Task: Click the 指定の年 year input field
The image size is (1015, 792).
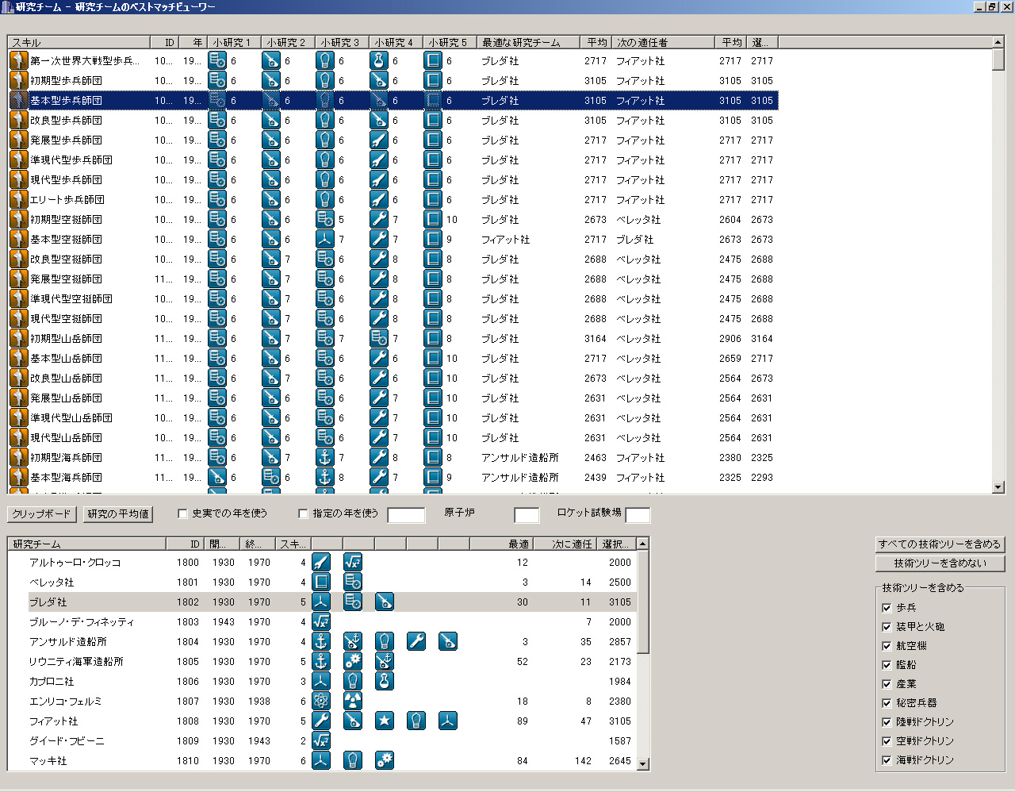Action: pyautogui.click(x=406, y=515)
